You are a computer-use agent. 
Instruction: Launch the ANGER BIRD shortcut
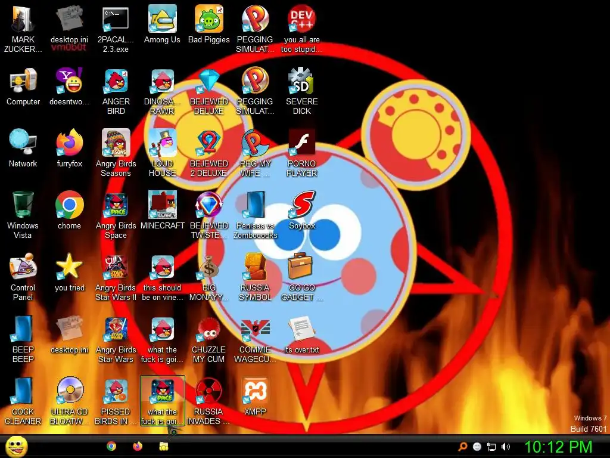coord(116,91)
